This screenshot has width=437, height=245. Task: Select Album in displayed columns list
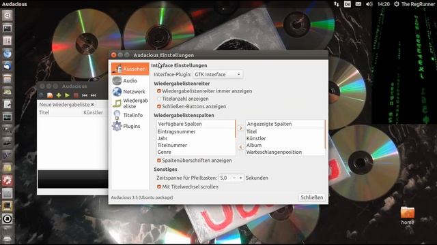click(285, 145)
